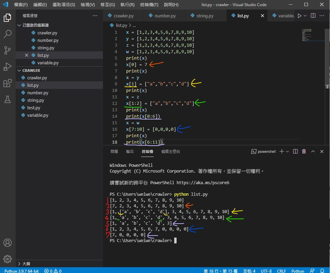This screenshot has width=330, height=273.
Task: Change Python language mode
Action: point(298,271)
